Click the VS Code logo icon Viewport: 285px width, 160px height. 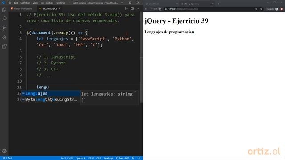[3, 3]
